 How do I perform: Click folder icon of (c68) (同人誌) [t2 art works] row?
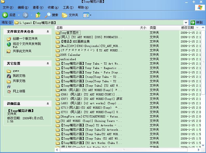[58, 103]
